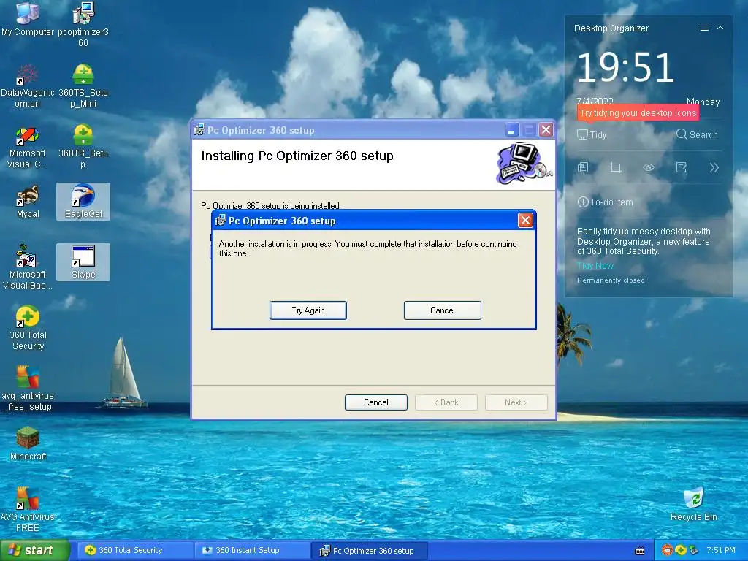Select the Minecraft desktop icon
This screenshot has height=561, width=748.
(x=28, y=443)
